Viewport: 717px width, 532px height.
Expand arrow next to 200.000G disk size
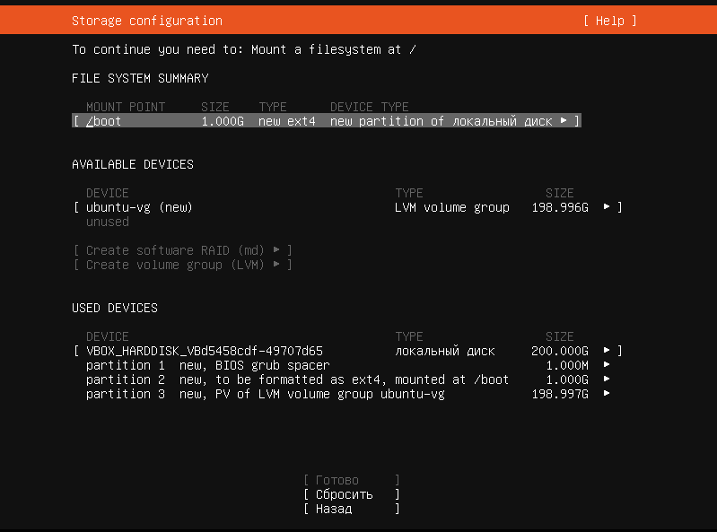click(x=608, y=351)
